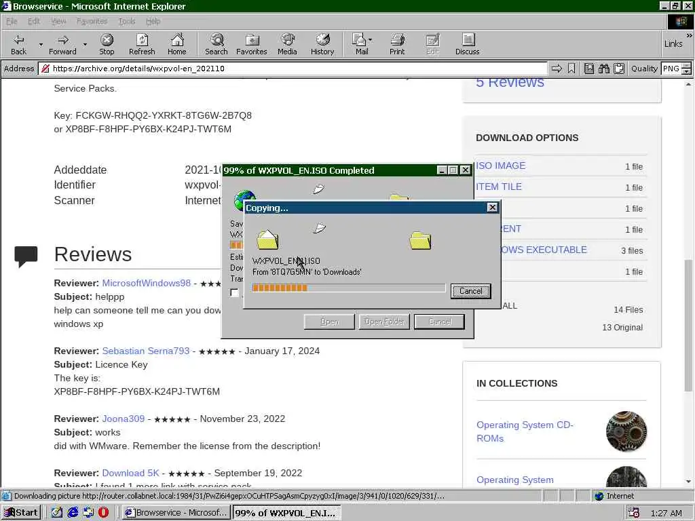The width and height of the screenshot is (695, 521).
Task: Open the Search pane
Action: (217, 44)
